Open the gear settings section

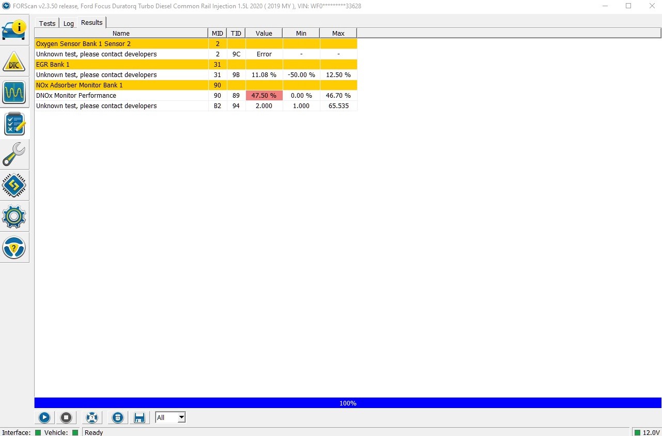pyautogui.click(x=14, y=216)
